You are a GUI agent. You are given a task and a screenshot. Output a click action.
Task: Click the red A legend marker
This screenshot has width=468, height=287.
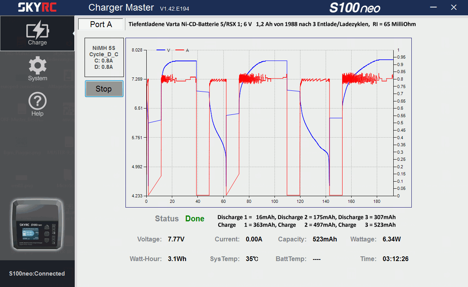[x=180, y=50]
